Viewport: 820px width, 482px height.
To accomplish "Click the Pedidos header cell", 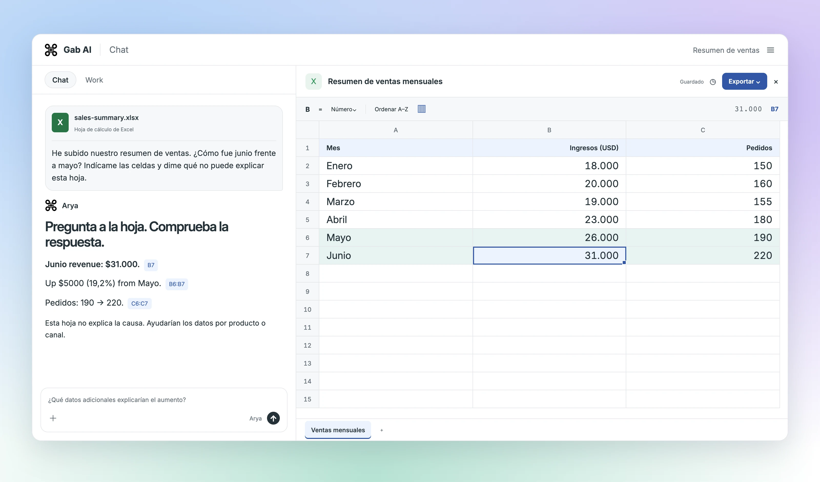I will pos(703,148).
